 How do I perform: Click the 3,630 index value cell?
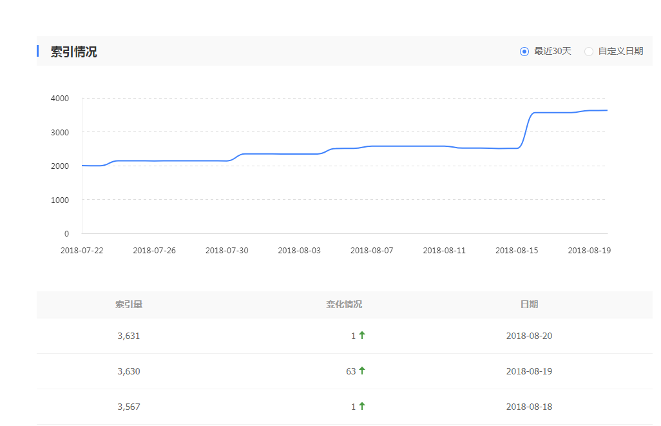[129, 371]
